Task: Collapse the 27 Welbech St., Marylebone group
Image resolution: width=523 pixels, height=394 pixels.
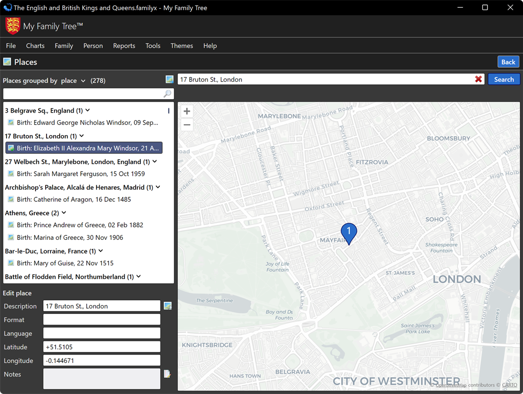Action: click(155, 162)
